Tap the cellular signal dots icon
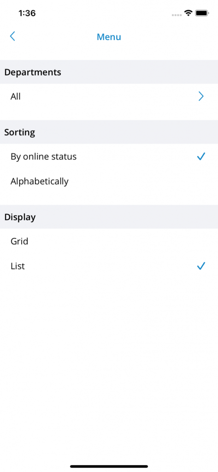The height and width of the screenshot is (472, 218). (x=177, y=15)
